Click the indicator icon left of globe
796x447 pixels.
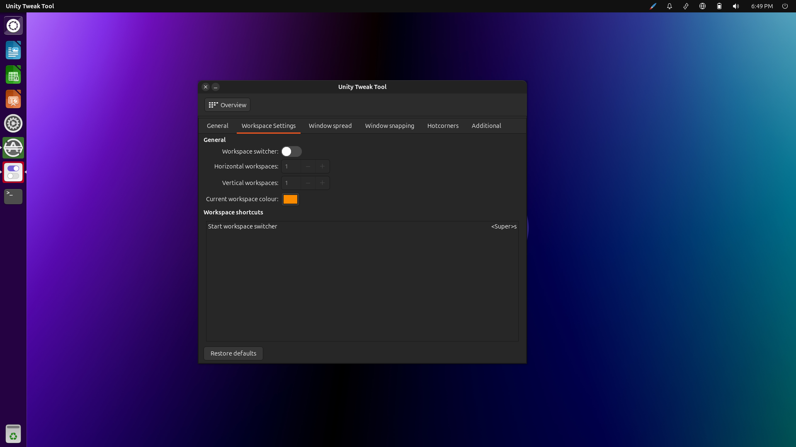pyautogui.click(x=686, y=6)
